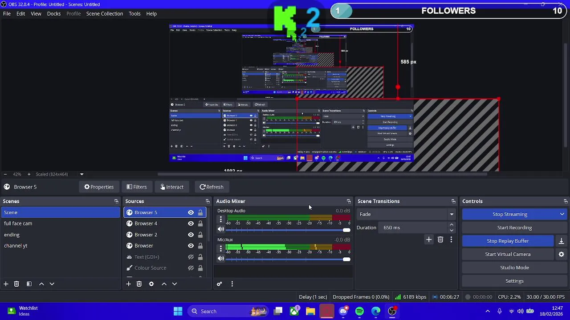Remove selected scene with trash icon
The image size is (570, 320).
(x=16, y=284)
